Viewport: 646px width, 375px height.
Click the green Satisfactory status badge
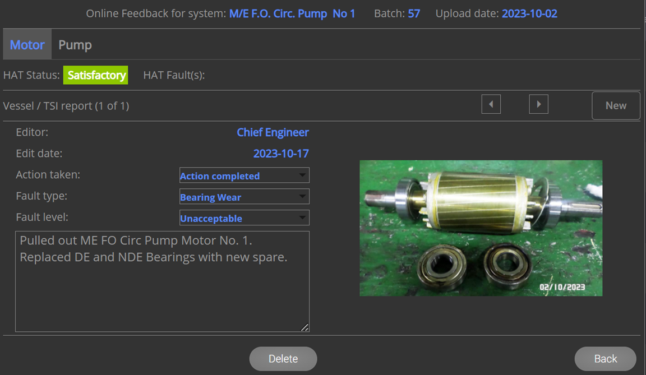(95, 75)
